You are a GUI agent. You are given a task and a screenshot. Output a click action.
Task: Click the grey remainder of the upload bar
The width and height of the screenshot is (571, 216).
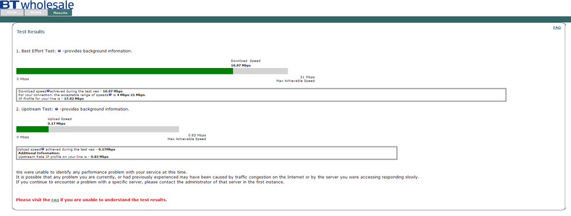(114, 129)
